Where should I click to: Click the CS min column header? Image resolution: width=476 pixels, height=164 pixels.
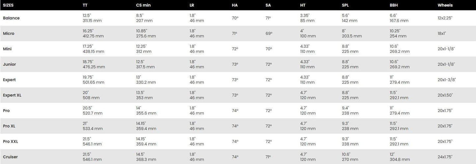click(143, 5)
